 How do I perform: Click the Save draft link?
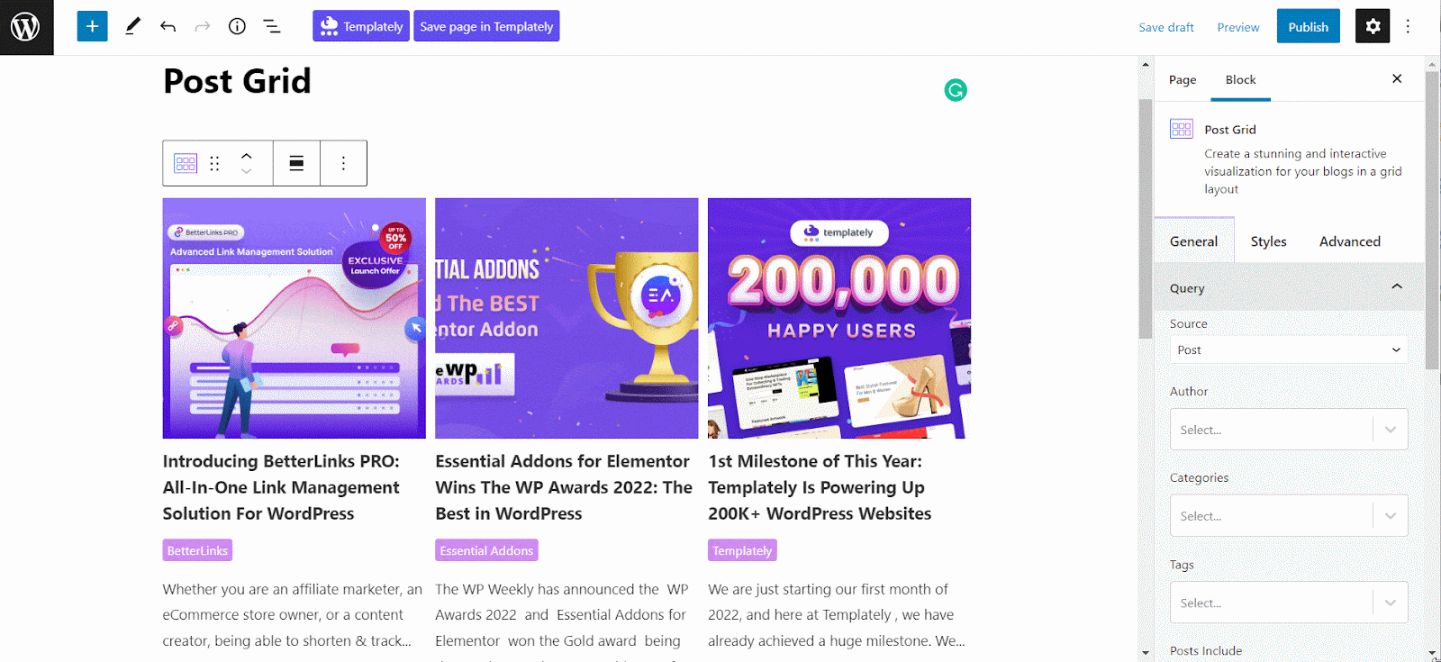[1166, 27]
